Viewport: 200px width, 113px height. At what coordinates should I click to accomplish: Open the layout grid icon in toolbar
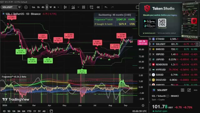(x=83, y=7)
